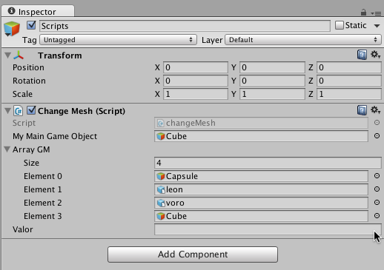
Task: Click the Add Component button
Action: coord(193,254)
